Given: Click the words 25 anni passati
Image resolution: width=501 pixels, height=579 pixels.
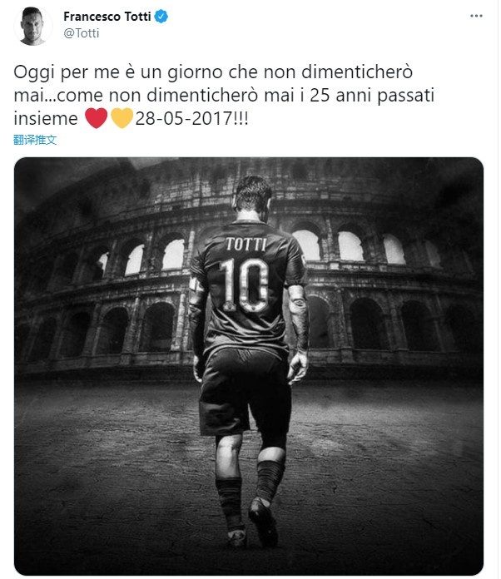Looking at the screenshot, I should click(x=372, y=96).
